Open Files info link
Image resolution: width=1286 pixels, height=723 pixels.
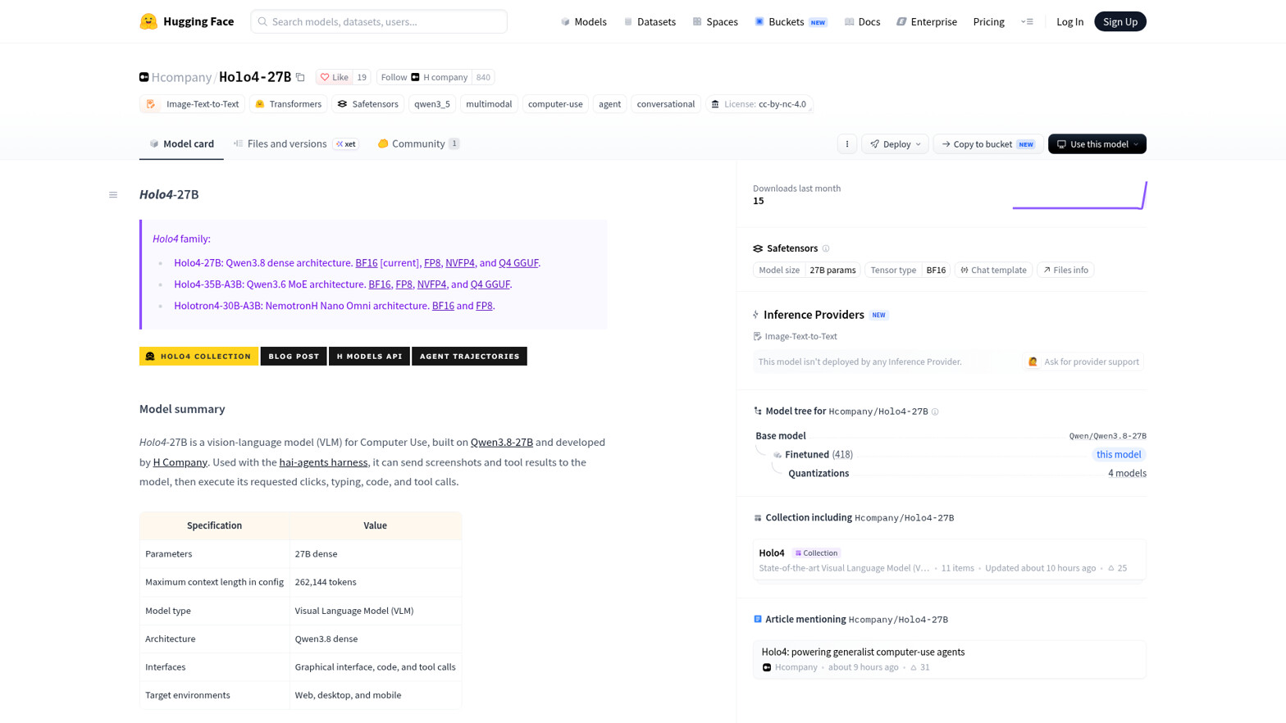point(1065,270)
